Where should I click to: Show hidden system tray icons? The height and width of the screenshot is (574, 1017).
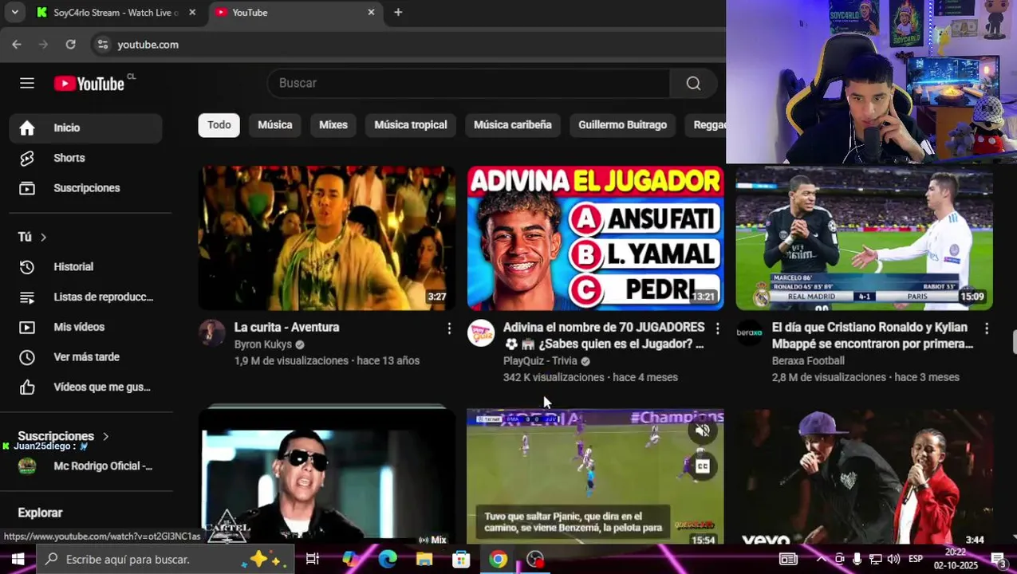tap(821, 560)
